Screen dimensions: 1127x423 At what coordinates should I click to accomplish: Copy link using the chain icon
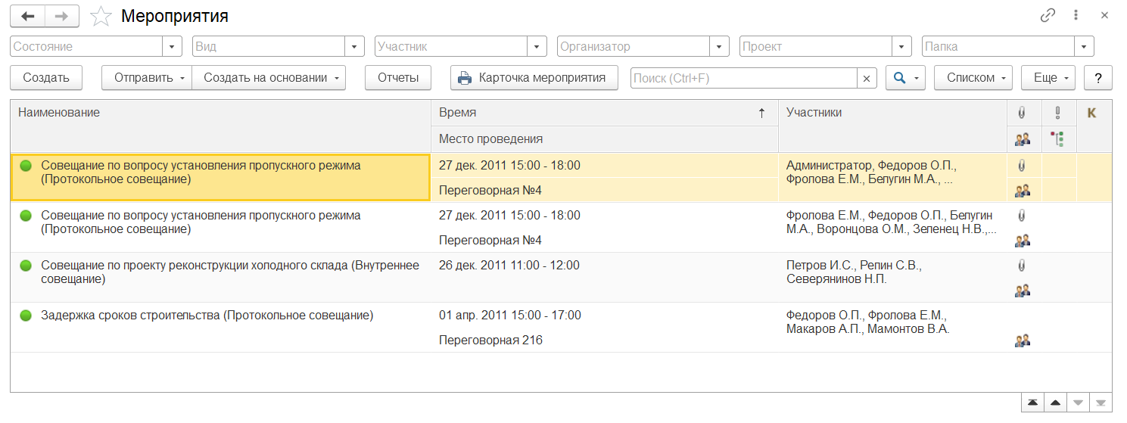point(1048,16)
